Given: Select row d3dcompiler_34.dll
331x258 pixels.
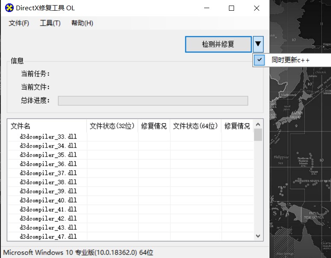Looking at the screenshot, I should pos(130,146).
